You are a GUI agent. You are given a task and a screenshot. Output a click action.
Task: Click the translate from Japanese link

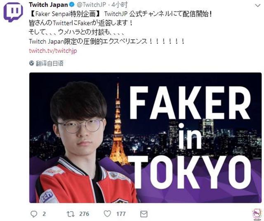coord(49,63)
